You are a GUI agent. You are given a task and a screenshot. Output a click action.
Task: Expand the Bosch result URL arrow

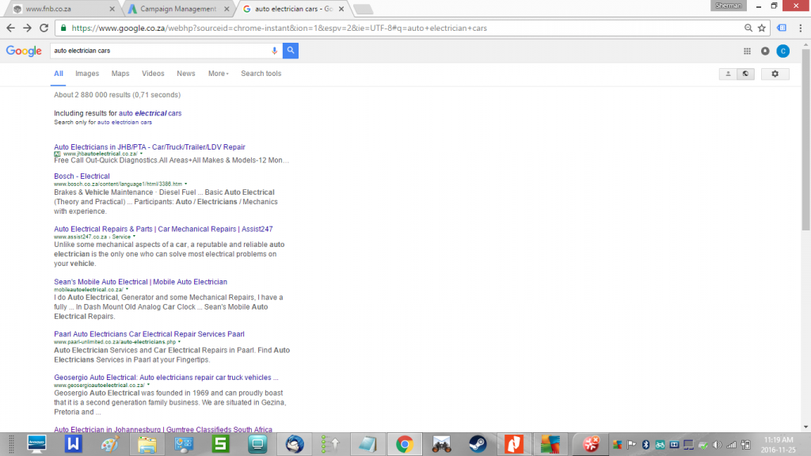[185, 184]
